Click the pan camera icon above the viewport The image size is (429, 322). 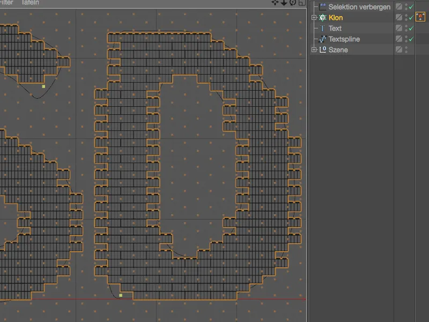(275, 3)
